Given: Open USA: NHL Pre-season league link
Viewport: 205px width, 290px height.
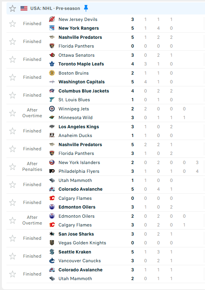Looking at the screenshot, I should 55,8.
